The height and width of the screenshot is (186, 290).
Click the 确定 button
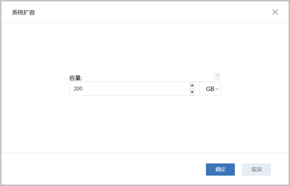pos(220,170)
